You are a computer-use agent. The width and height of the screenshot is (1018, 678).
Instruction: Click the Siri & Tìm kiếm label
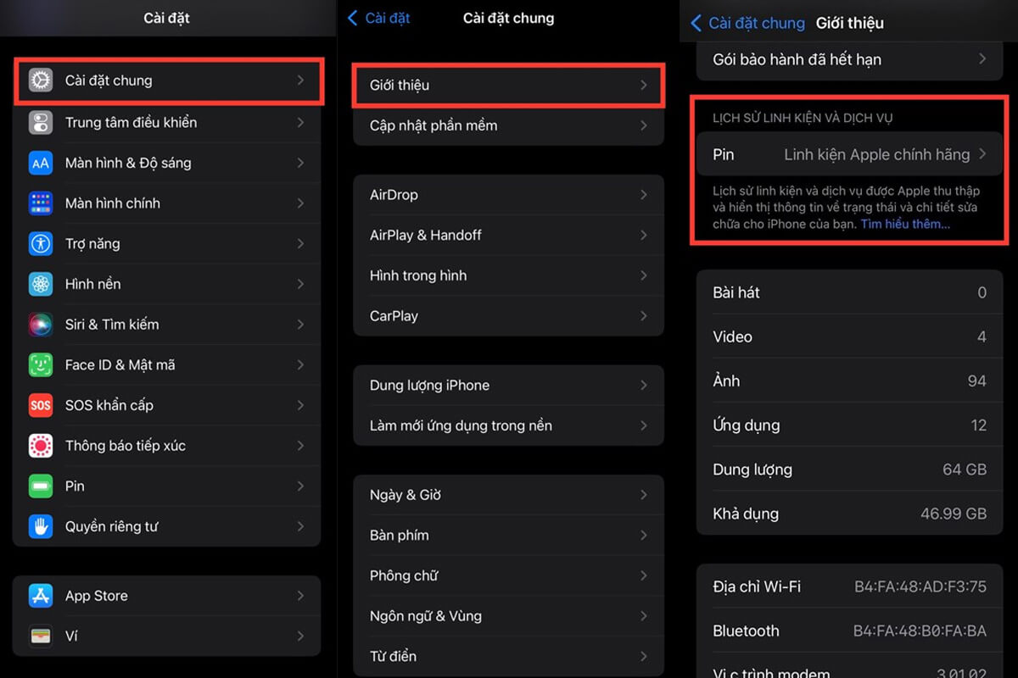tap(112, 325)
